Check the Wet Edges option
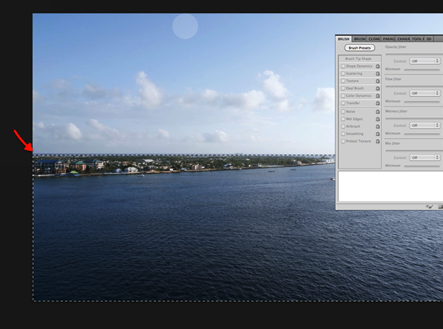The width and height of the screenshot is (443, 329). (343, 119)
